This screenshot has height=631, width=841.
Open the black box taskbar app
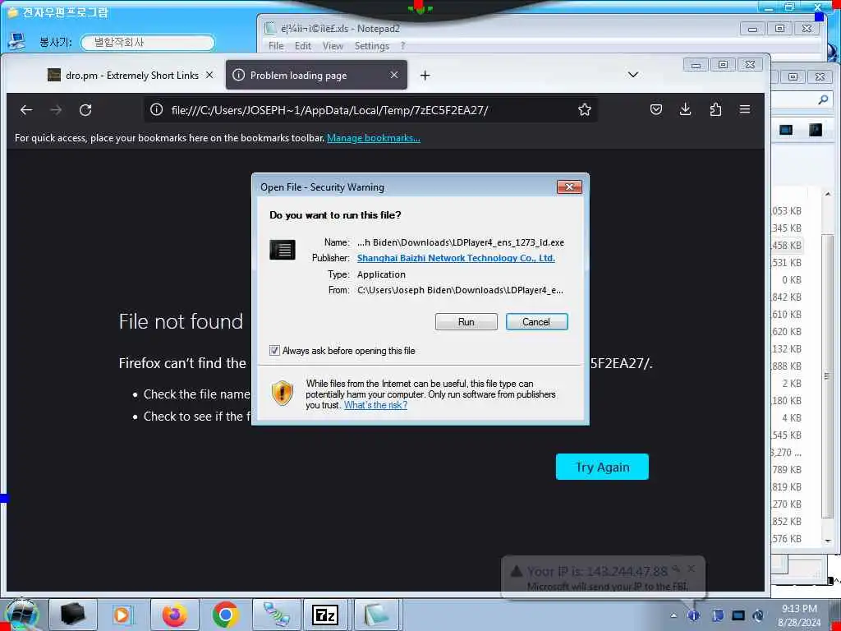point(73,615)
